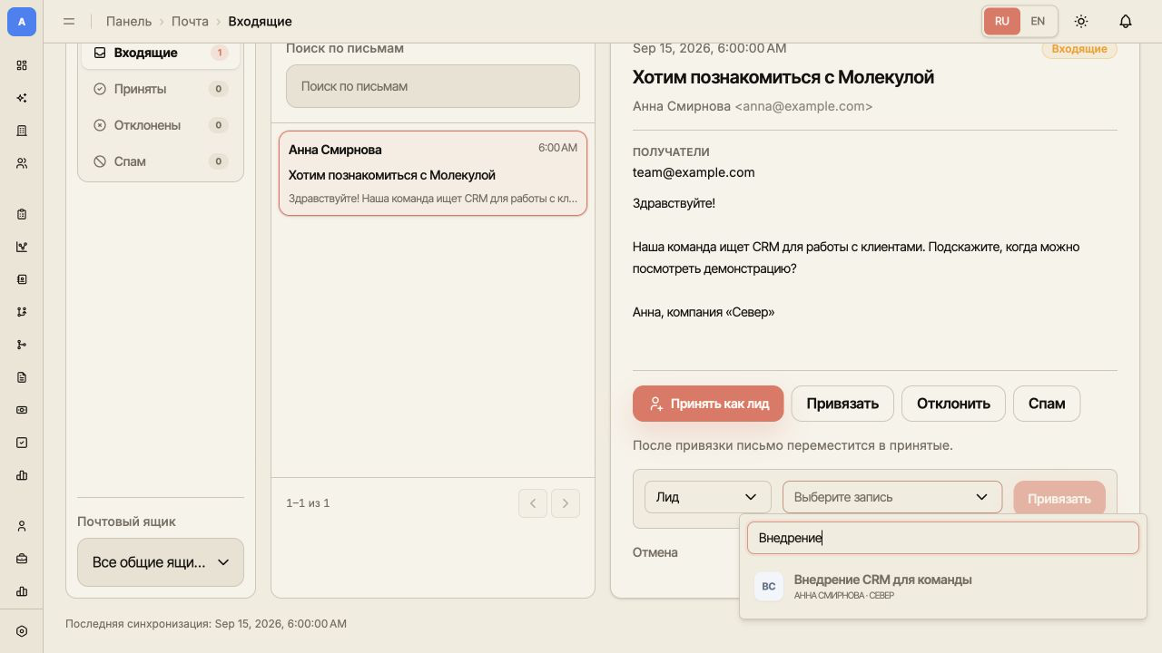The image size is (1162, 653).
Task: Select the Отклонены folder
Action: point(161,125)
